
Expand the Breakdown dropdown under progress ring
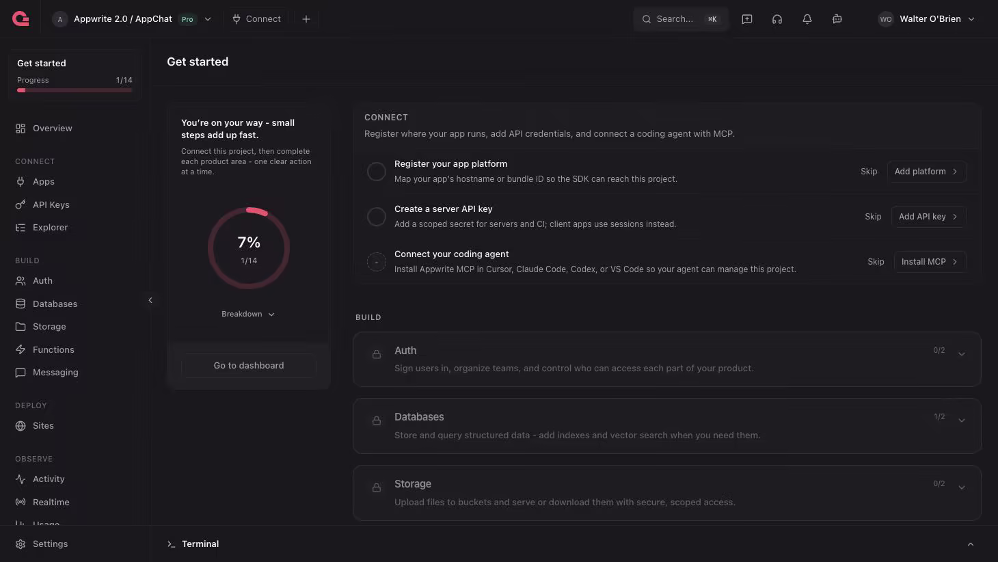click(x=248, y=315)
